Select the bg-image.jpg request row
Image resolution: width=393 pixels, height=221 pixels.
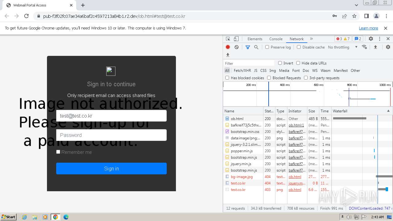click(x=308, y=176)
